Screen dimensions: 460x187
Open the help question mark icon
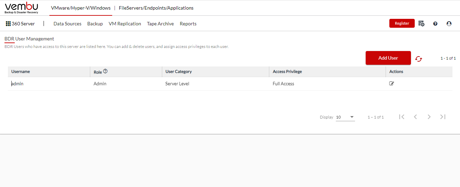[435, 24]
